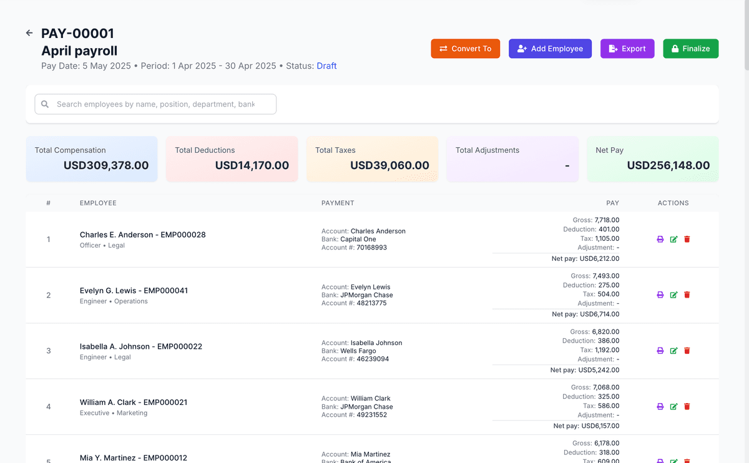Open the Export options
The width and height of the screenshot is (749, 463).
(627, 49)
